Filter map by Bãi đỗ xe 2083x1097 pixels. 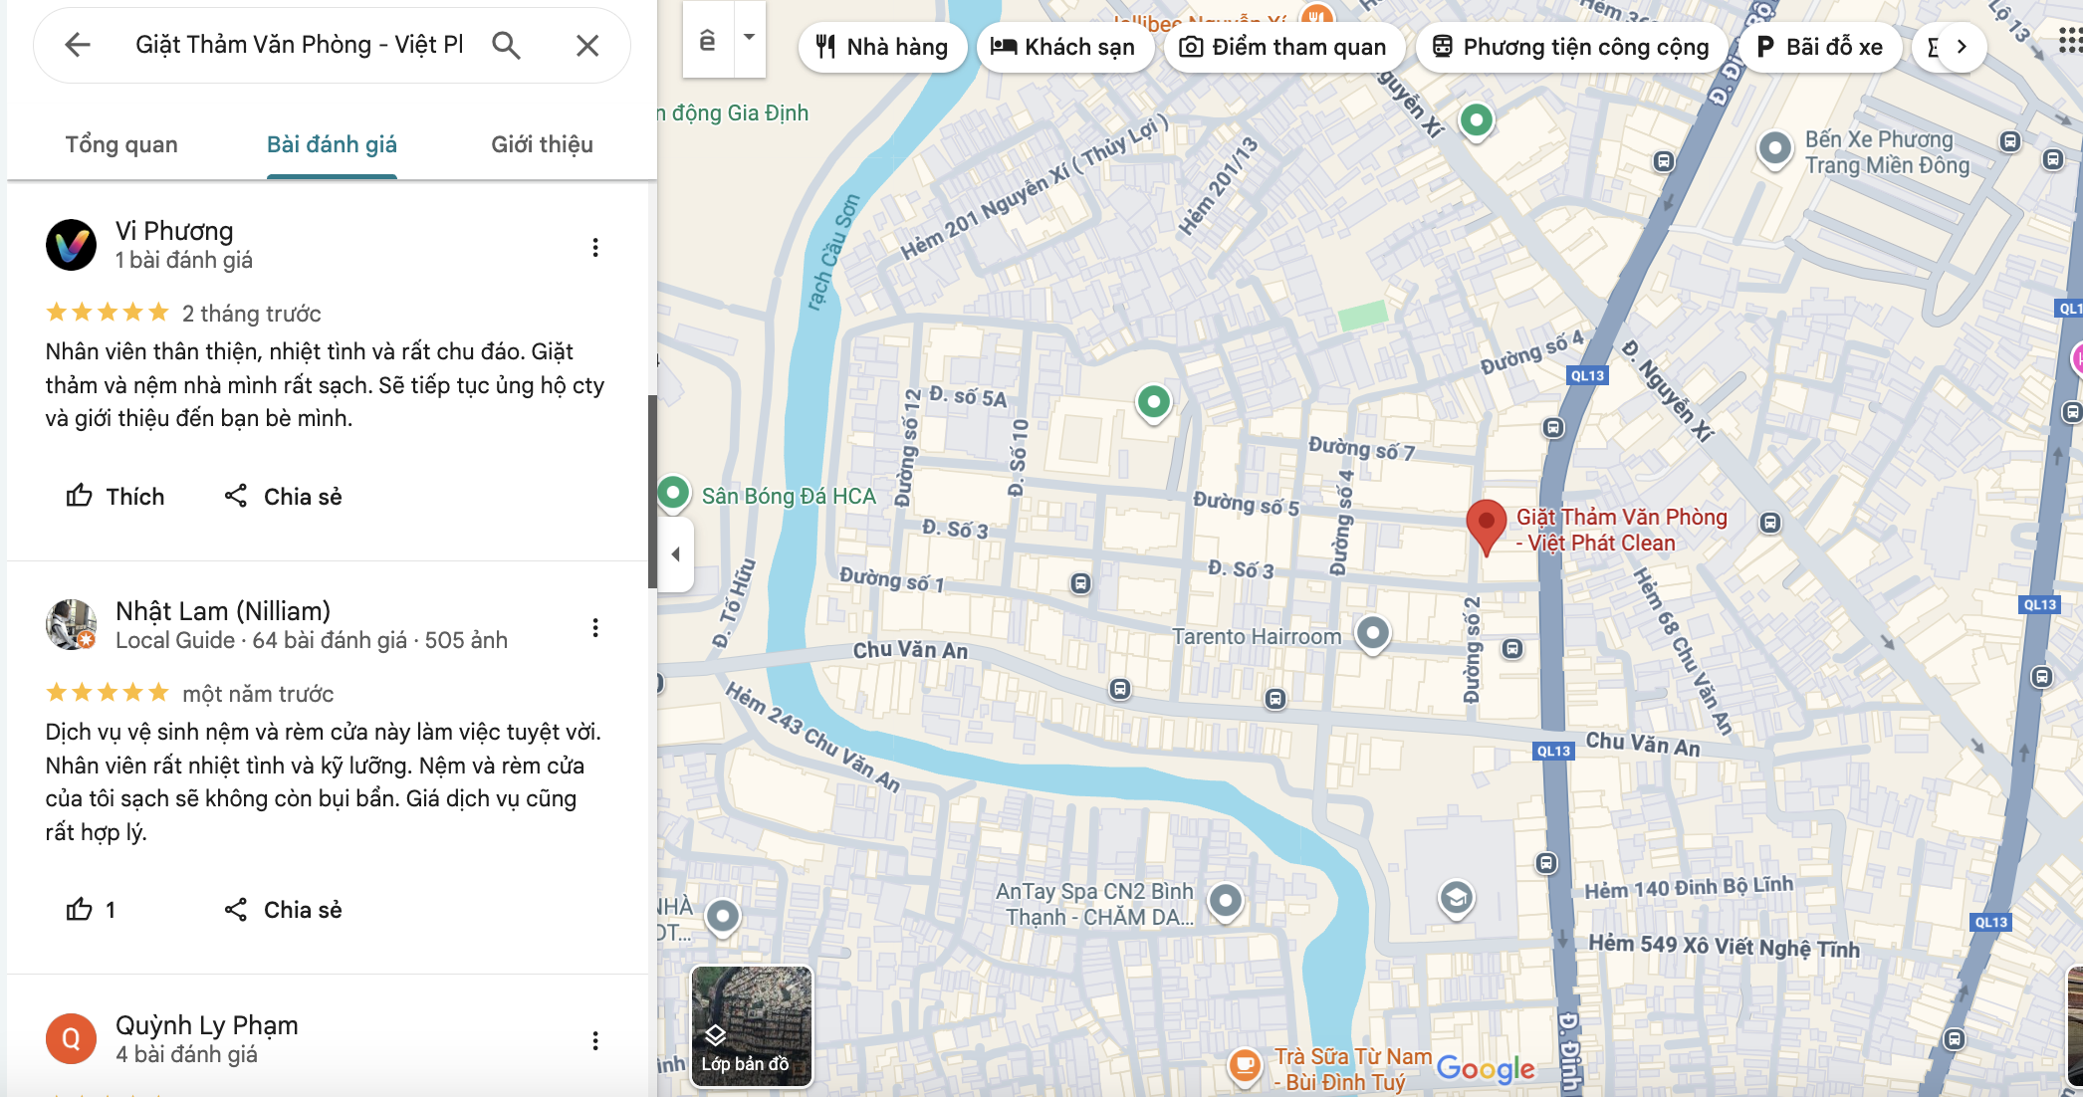pyautogui.click(x=1820, y=47)
